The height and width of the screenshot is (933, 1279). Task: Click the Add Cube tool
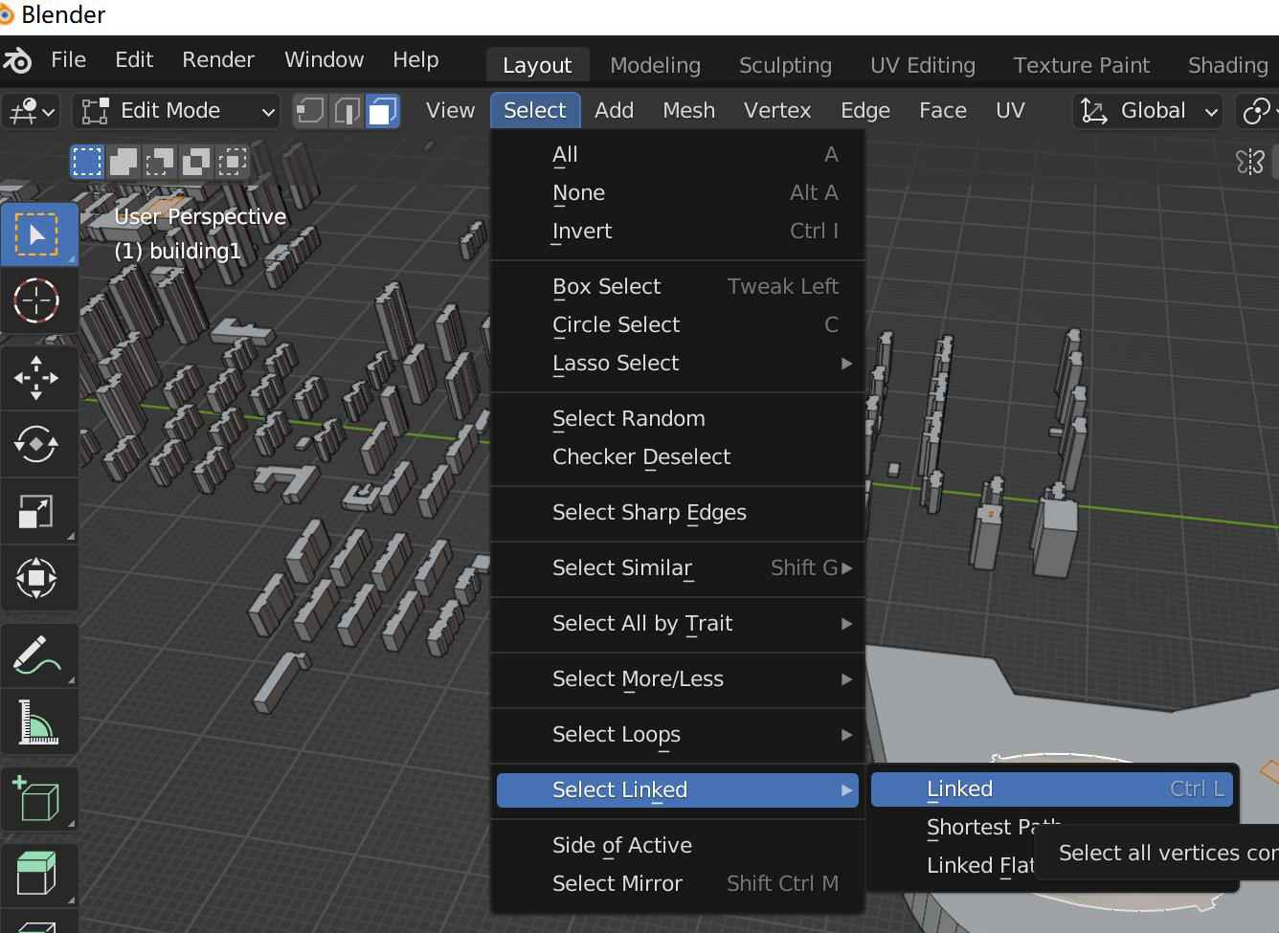37,800
